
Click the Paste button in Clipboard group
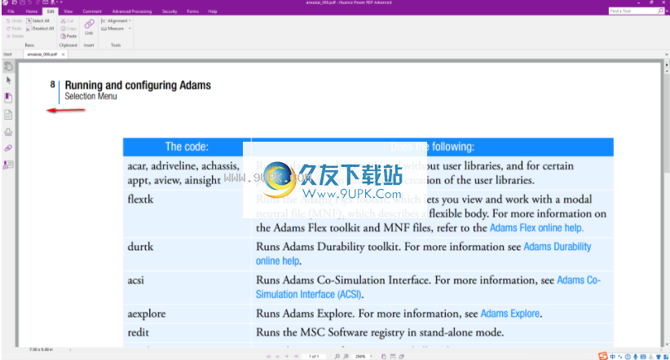pyautogui.click(x=68, y=37)
